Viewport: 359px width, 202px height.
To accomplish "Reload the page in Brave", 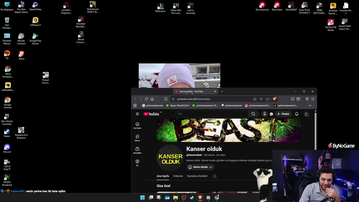I will click(x=146, y=99).
